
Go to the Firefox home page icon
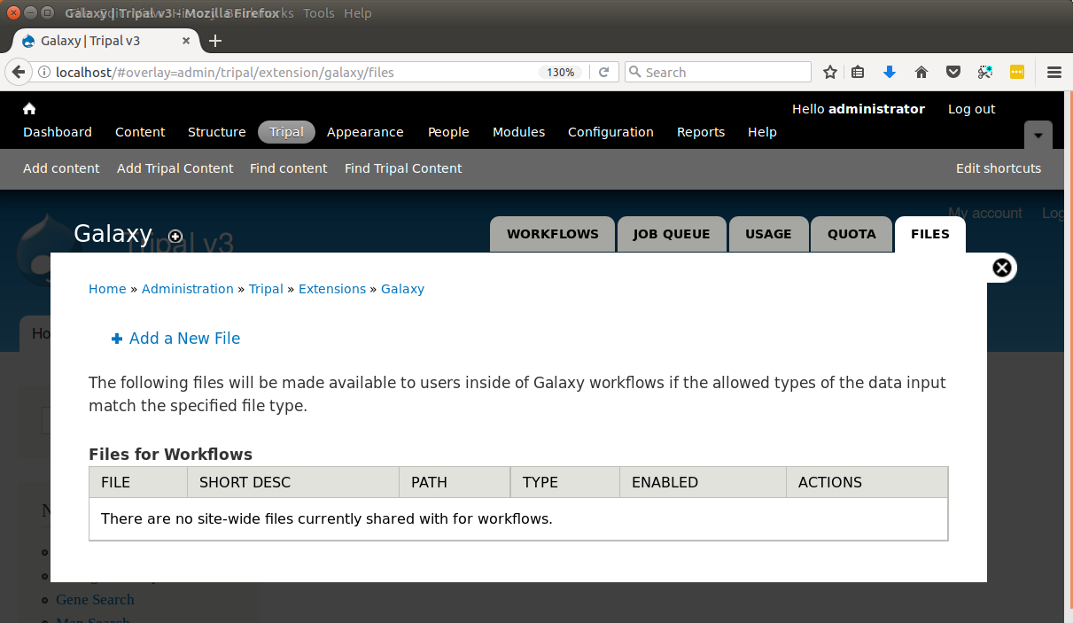(x=921, y=73)
